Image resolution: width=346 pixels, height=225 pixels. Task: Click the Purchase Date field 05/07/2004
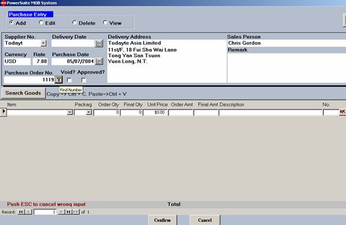tap(73, 61)
